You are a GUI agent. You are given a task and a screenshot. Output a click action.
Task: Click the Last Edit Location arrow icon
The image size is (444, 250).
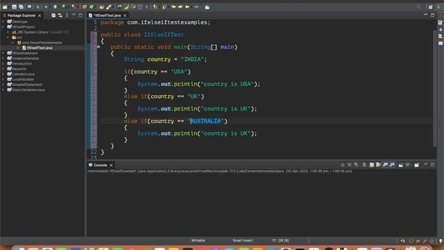173,7
